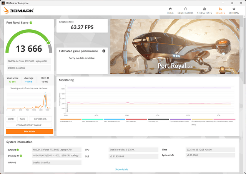The width and height of the screenshot is (246, 174).
Task: Click the Sorry, no data available message
Action: pos(82,58)
